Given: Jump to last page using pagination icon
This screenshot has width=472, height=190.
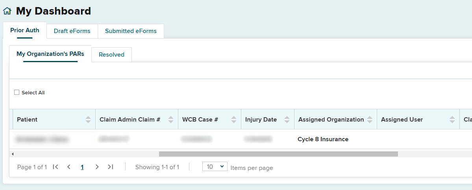Looking at the screenshot, I should [x=111, y=167].
